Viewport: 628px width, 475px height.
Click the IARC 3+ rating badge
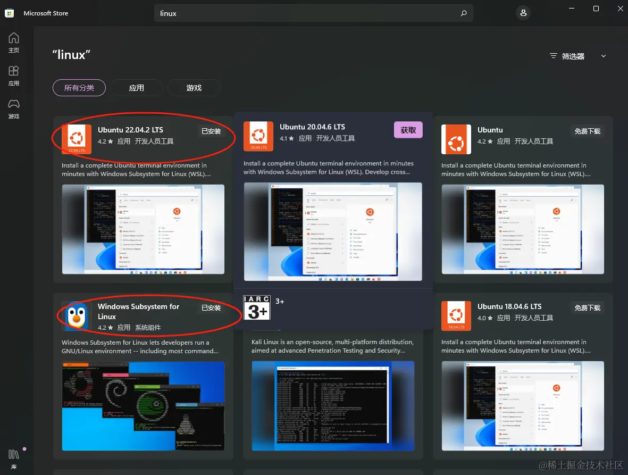[257, 307]
